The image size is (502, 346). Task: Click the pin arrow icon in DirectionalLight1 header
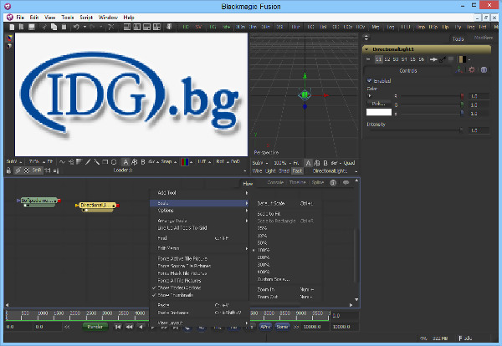(433, 59)
